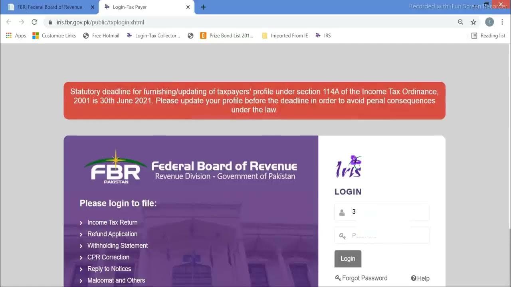511x287 pixels.
Task: Close the FBR Federal Board of Revenue tab
Action: click(x=93, y=7)
